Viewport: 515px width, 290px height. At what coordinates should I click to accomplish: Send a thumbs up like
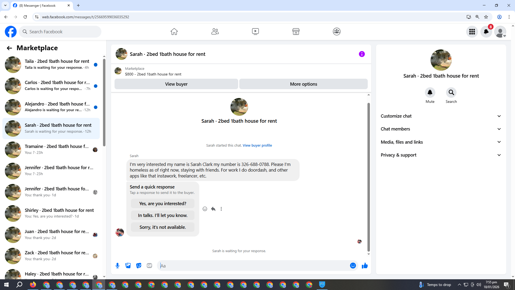(x=365, y=266)
